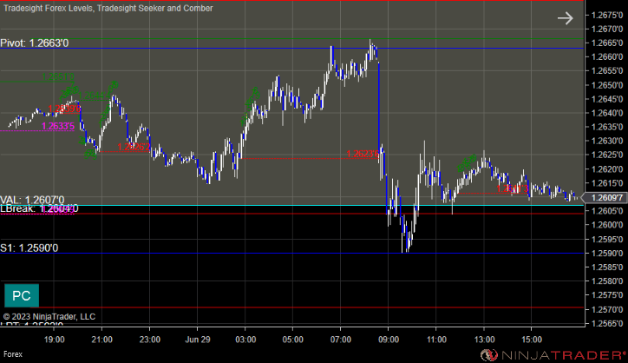Image resolution: width=628 pixels, height=363 pixels.
Task: Click the 1.2655'0 price axis label
Action: tap(607, 70)
